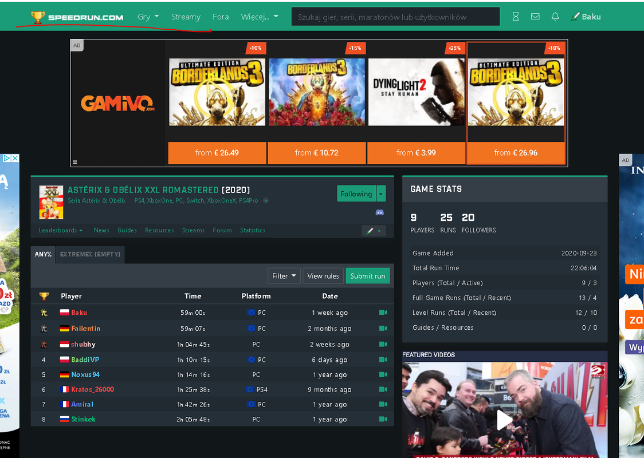Click the AD badge on the Gamivo banner
Viewport: 644px width, 458px height.
coord(77,46)
